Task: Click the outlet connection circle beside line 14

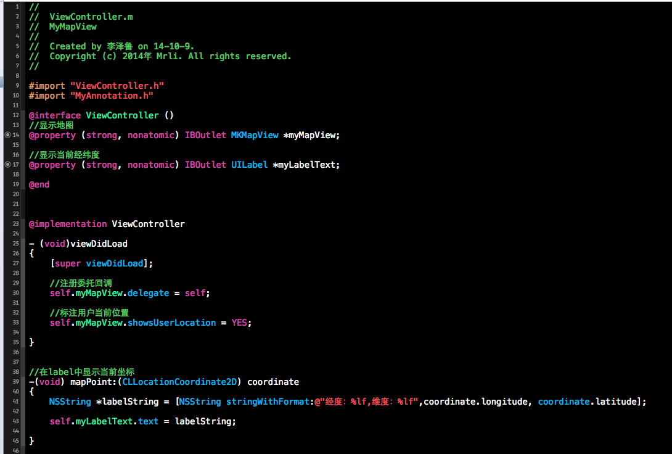Action: pyautogui.click(x=8, y=134)
